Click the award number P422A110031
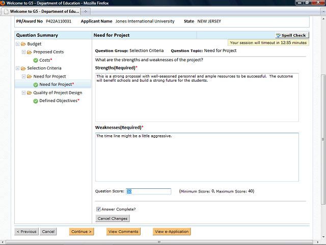 click(x=59, y=21)
